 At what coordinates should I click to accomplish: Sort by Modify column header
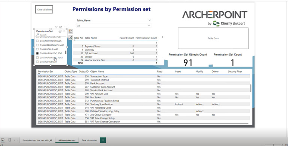click(x=199, y=72)
